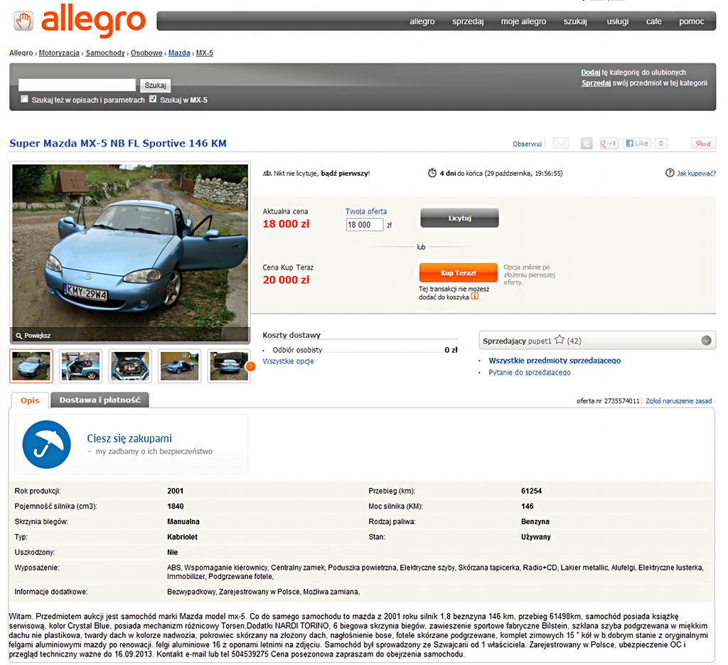Screen dimensions: 728x665
Task: Click the Kup Teraz! button
Action: 459,273
